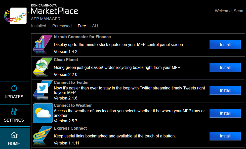Click the Connect to Twitter bird icon
The image size is (246, 149).
42,90
